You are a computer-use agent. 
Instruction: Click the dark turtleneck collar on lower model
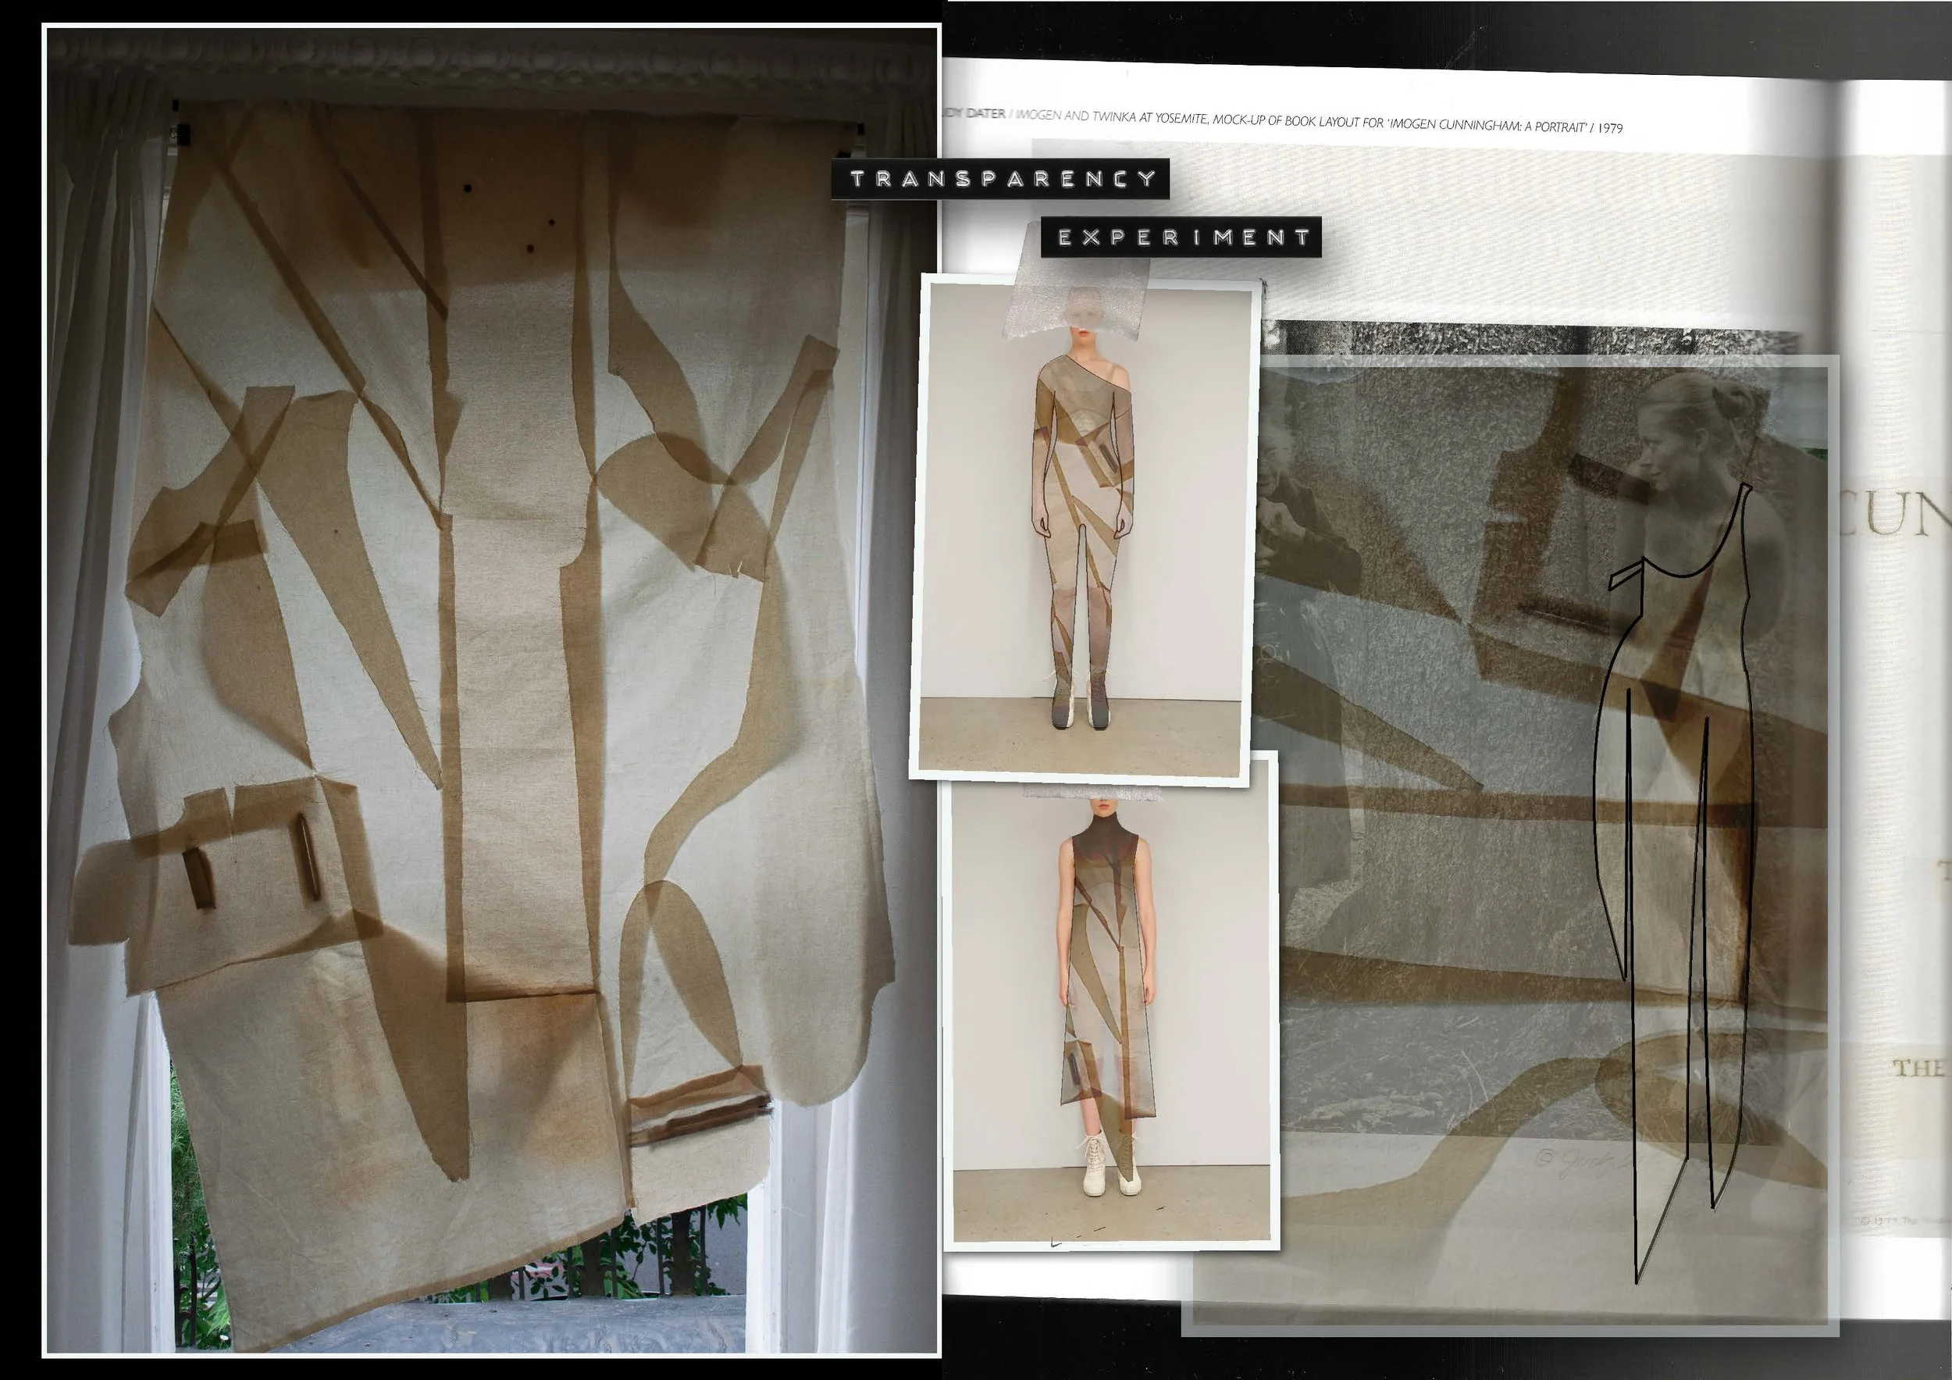(1106, 826)
